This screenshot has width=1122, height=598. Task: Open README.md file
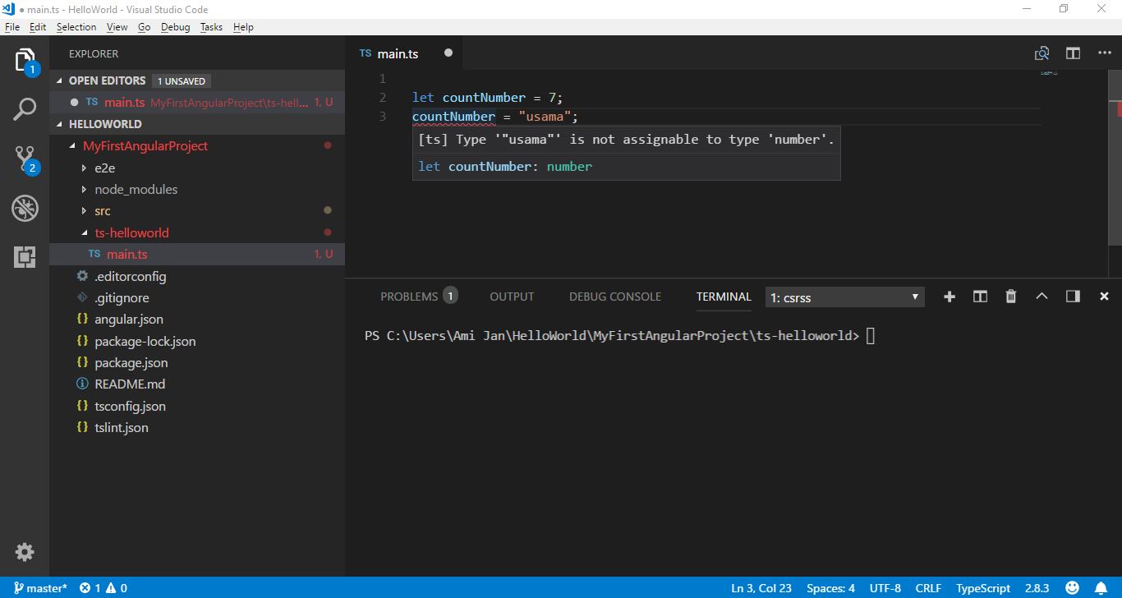click(x=197, y=384)
